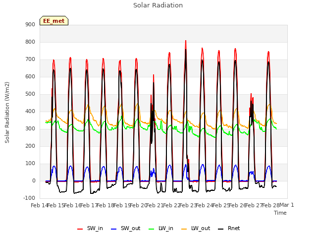Toggle the LW_in legend entry
The height and width of the screenshot is (238, 317).
click(161, 228)
